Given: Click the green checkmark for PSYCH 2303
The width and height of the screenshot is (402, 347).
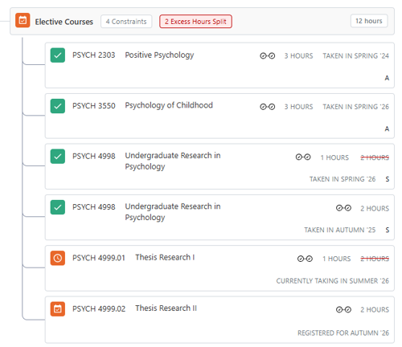Looking at the screenshot, I should click(58, 55).
